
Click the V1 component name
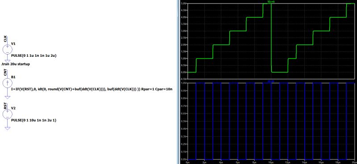(13, 44)
